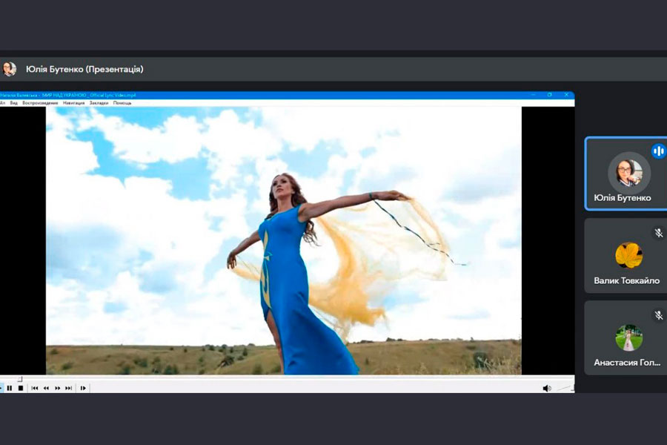Mute the player volume speaker icon

(x=546, y=388)
